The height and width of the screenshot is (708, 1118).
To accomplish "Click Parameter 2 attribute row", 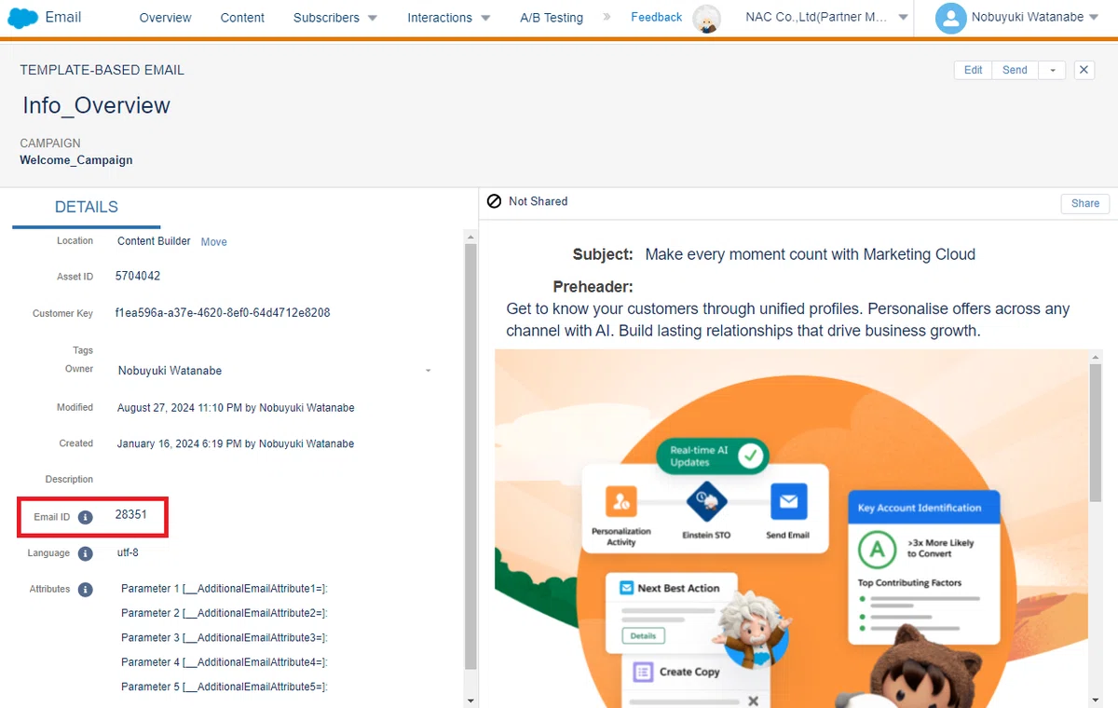I will (225, 613).
